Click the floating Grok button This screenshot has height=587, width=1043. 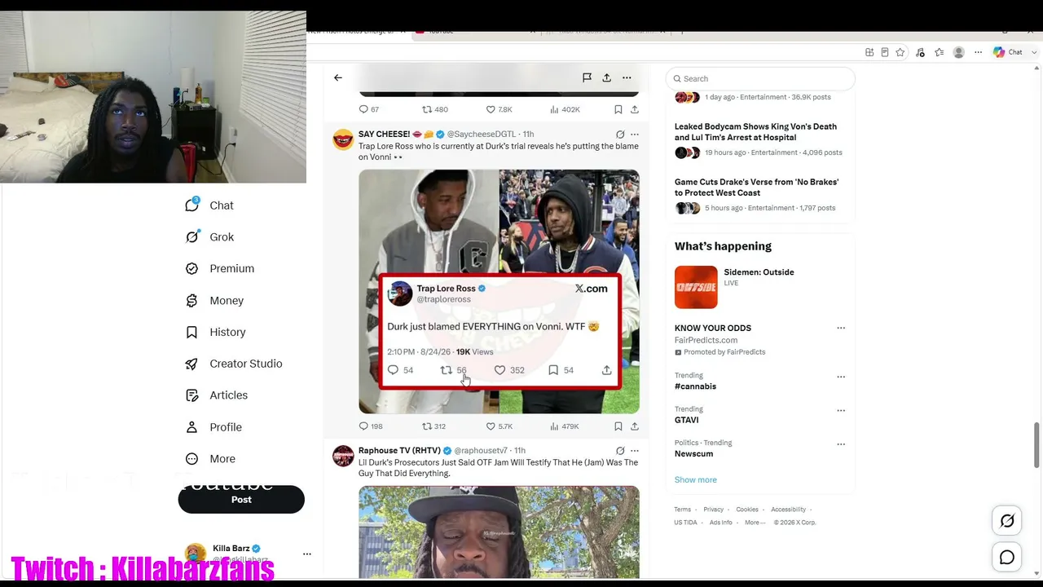[x=1007, y=521]
